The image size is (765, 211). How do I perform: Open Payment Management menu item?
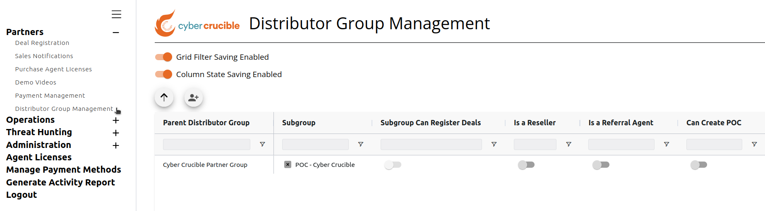50,96
